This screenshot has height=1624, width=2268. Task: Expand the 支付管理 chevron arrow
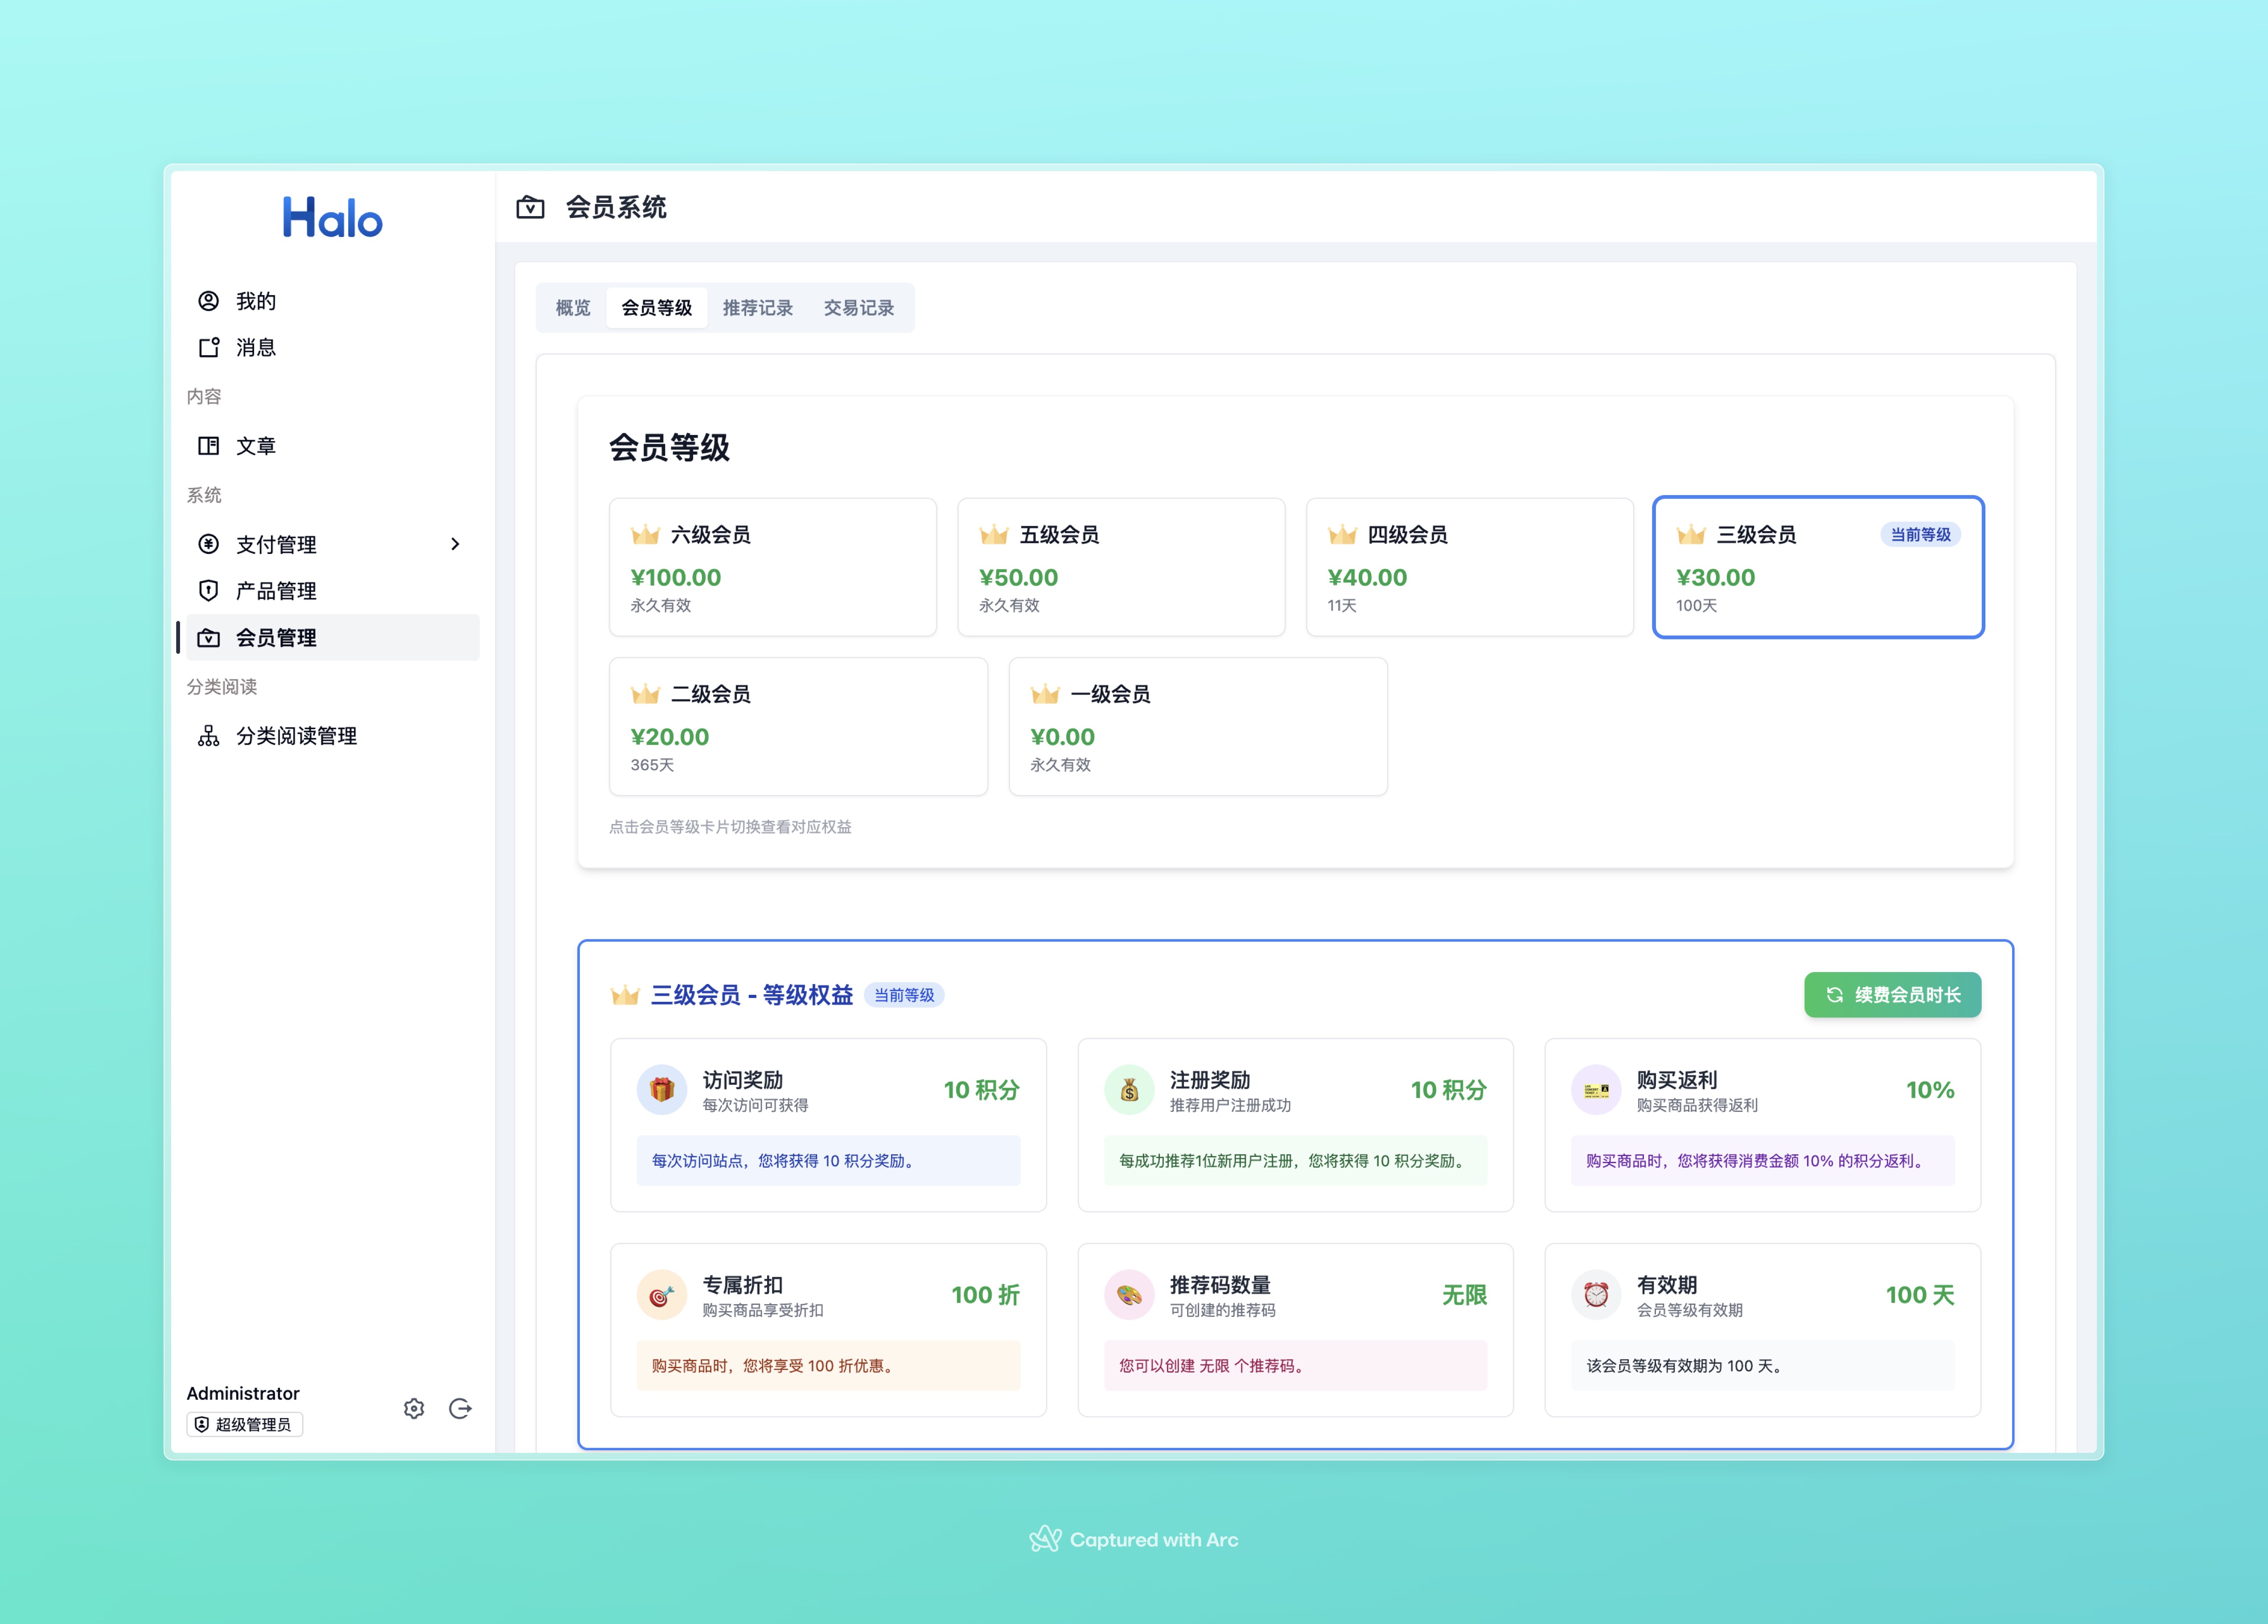click(455, 544)
